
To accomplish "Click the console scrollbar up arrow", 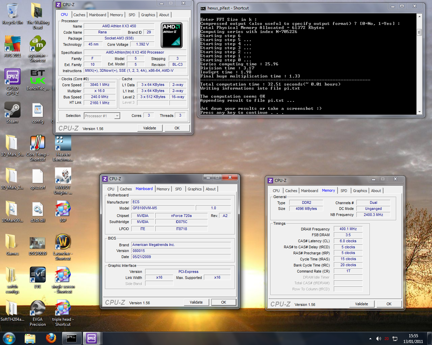I will 420,16.
